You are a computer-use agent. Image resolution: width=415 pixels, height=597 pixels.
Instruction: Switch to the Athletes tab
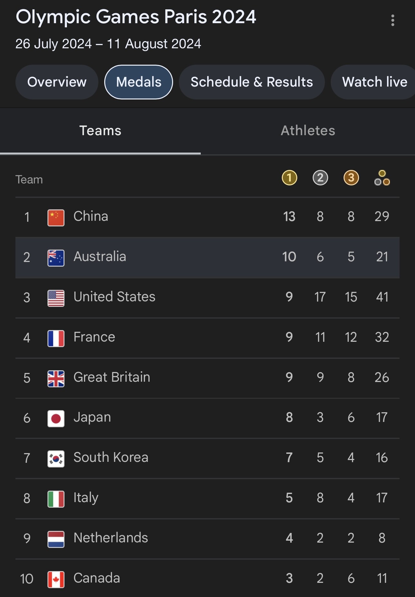[x=308, y=131]
